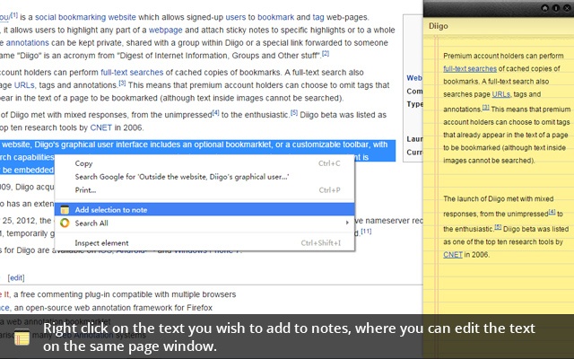
Task: Select Add selection to note
Action: pos(204,209)
